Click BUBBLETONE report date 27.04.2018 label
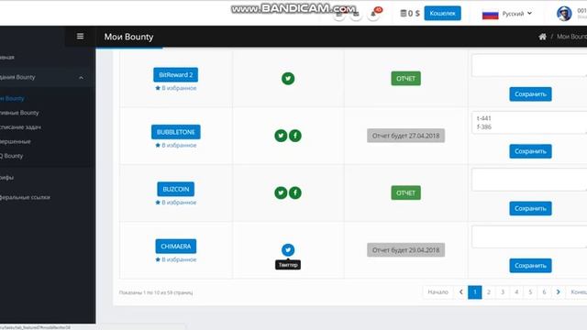Screen dimensions: 587x330 coord(405,136)
